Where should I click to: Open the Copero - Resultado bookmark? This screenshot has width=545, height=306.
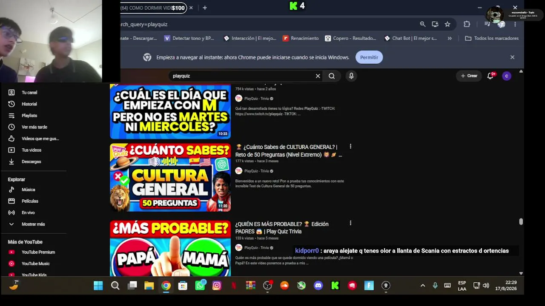350,38
